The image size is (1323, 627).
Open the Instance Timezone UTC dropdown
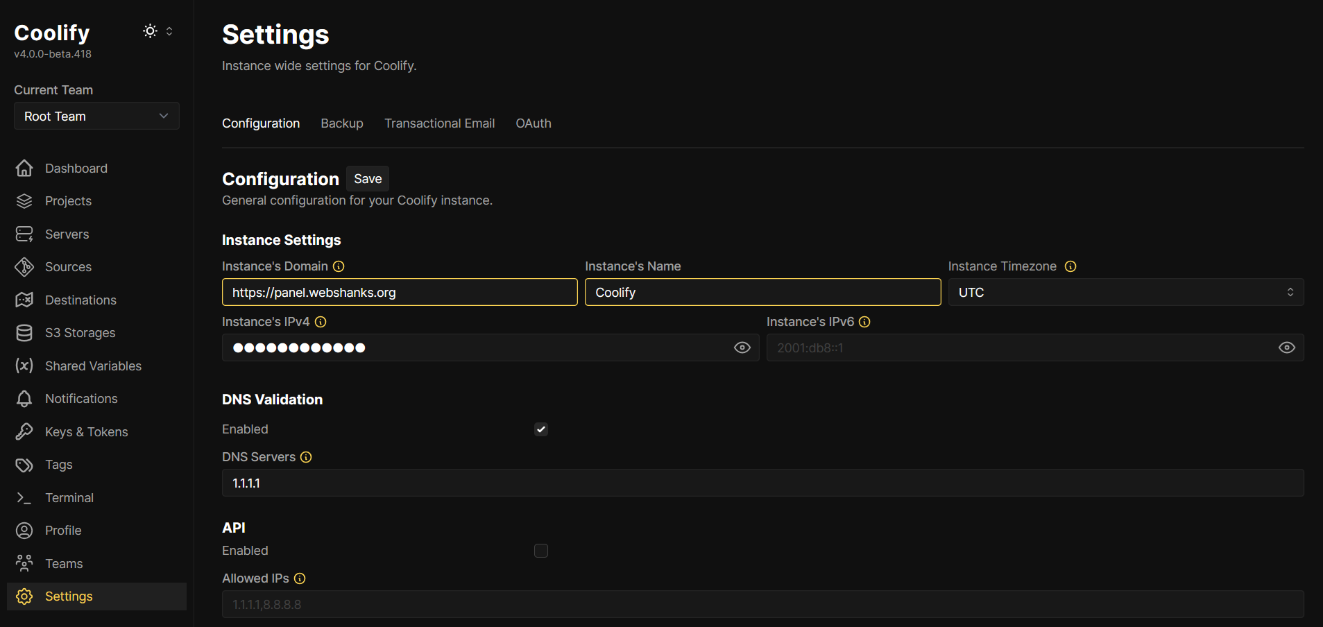[1126, 292]
